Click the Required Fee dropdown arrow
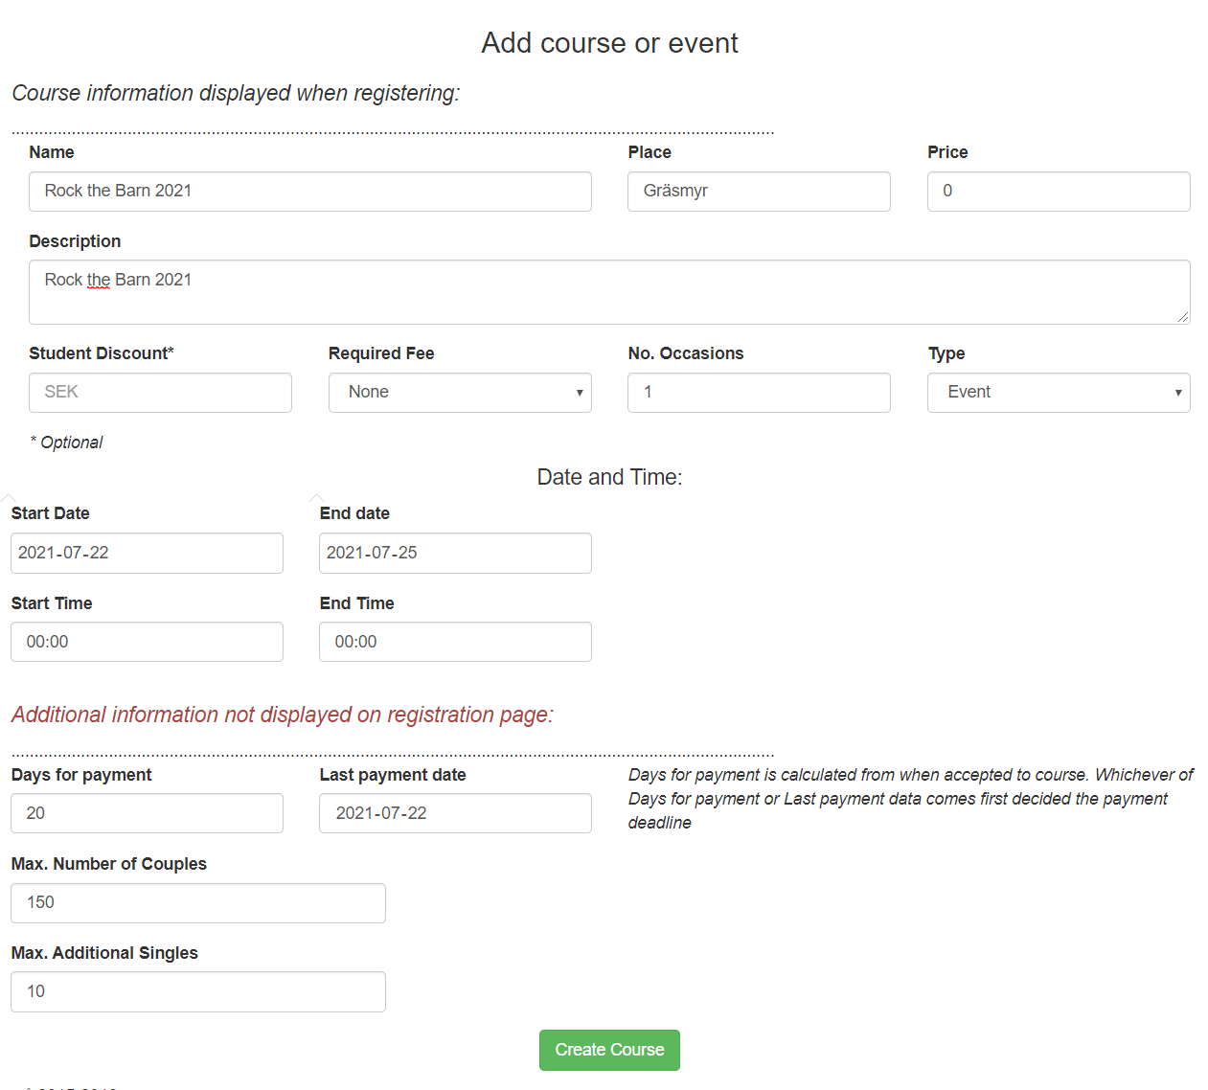Screen dimensions: 1208x1090 (x=579, y=393)
